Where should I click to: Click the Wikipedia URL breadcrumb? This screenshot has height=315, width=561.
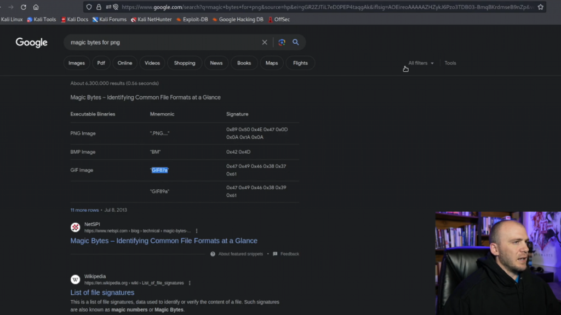134,283
